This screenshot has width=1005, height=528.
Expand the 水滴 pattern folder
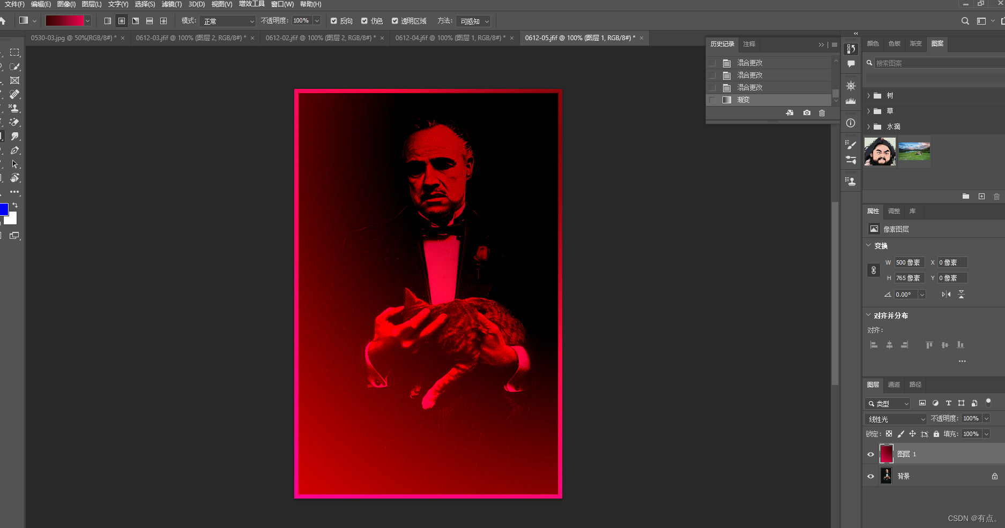coord(868,126)
